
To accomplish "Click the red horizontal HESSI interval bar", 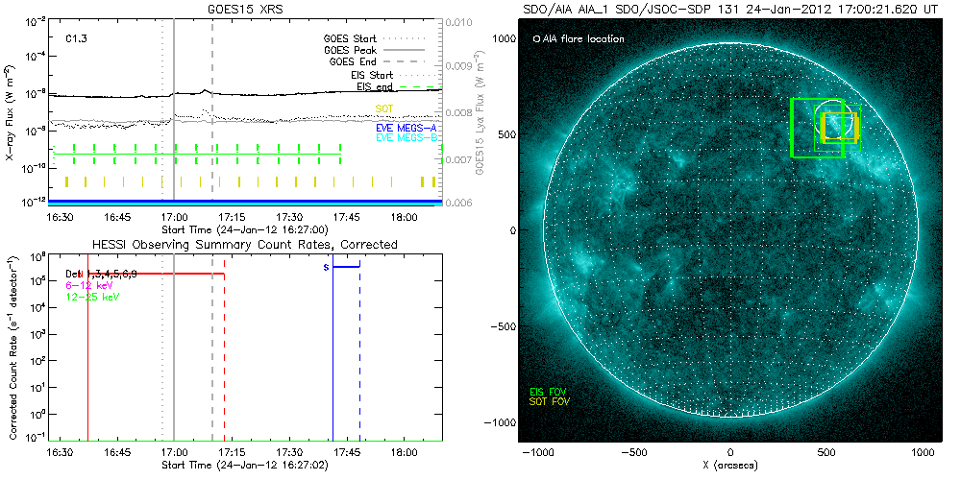I will pyautogui.click(x=154, y=275).
